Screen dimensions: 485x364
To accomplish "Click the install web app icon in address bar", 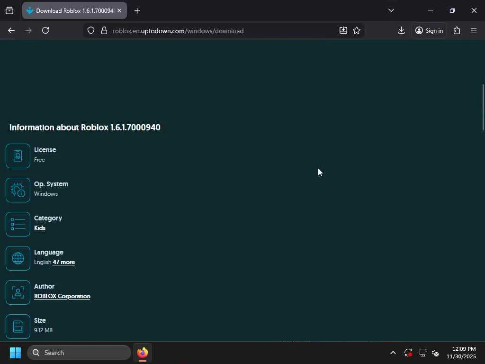I will 343,30.
